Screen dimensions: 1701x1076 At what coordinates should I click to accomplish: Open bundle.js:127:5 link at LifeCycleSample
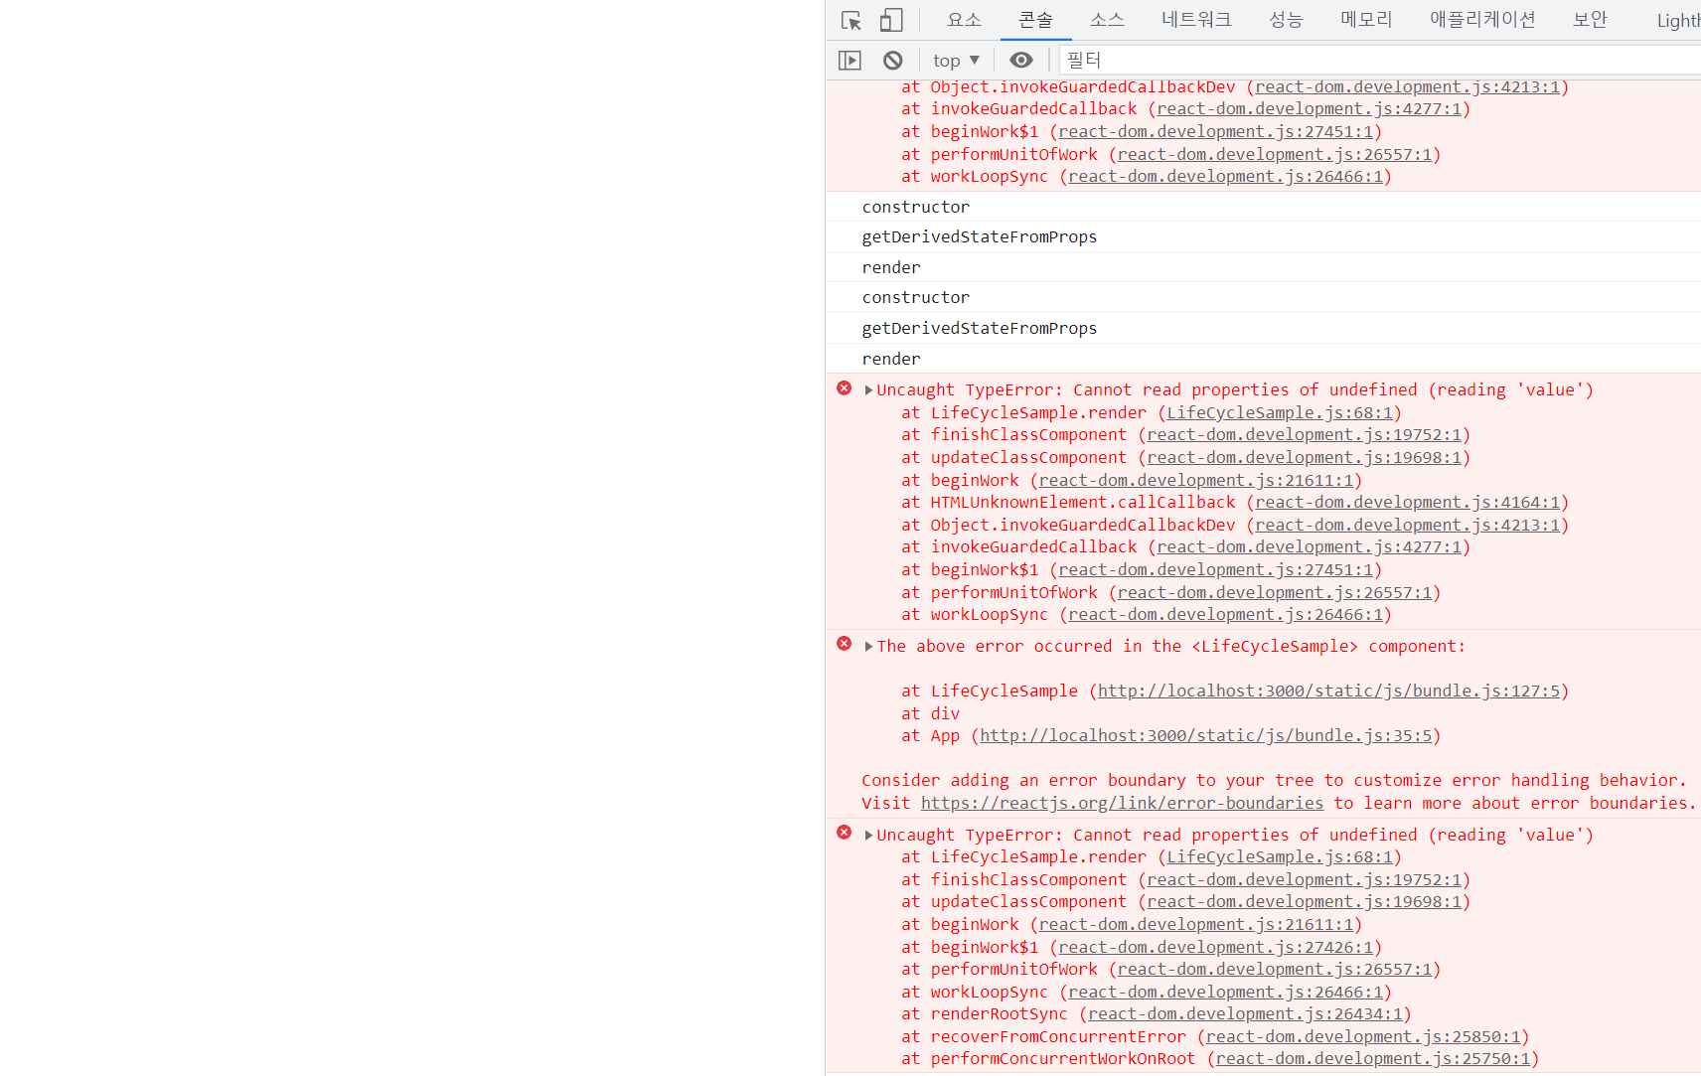pos(1328,691)
